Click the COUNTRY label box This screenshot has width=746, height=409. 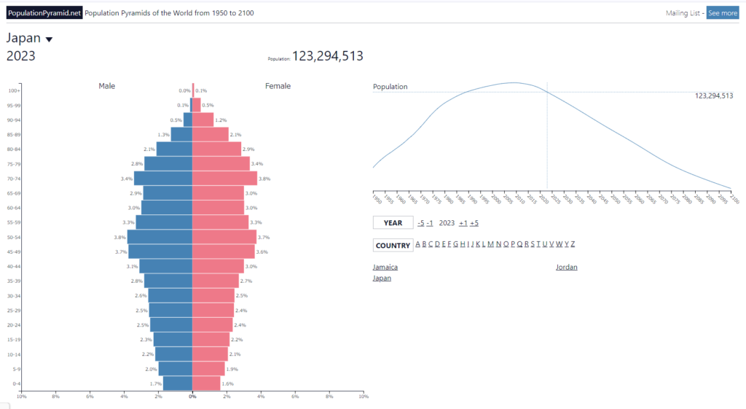[393, 246]
